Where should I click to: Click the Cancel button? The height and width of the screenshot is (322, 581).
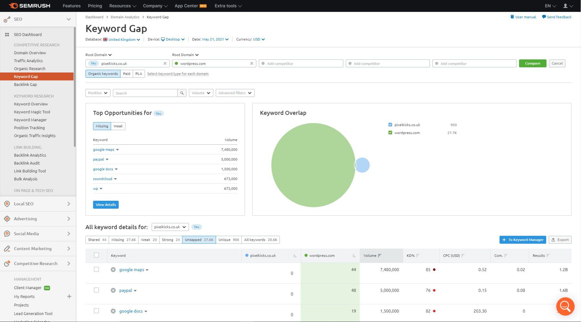557,63
